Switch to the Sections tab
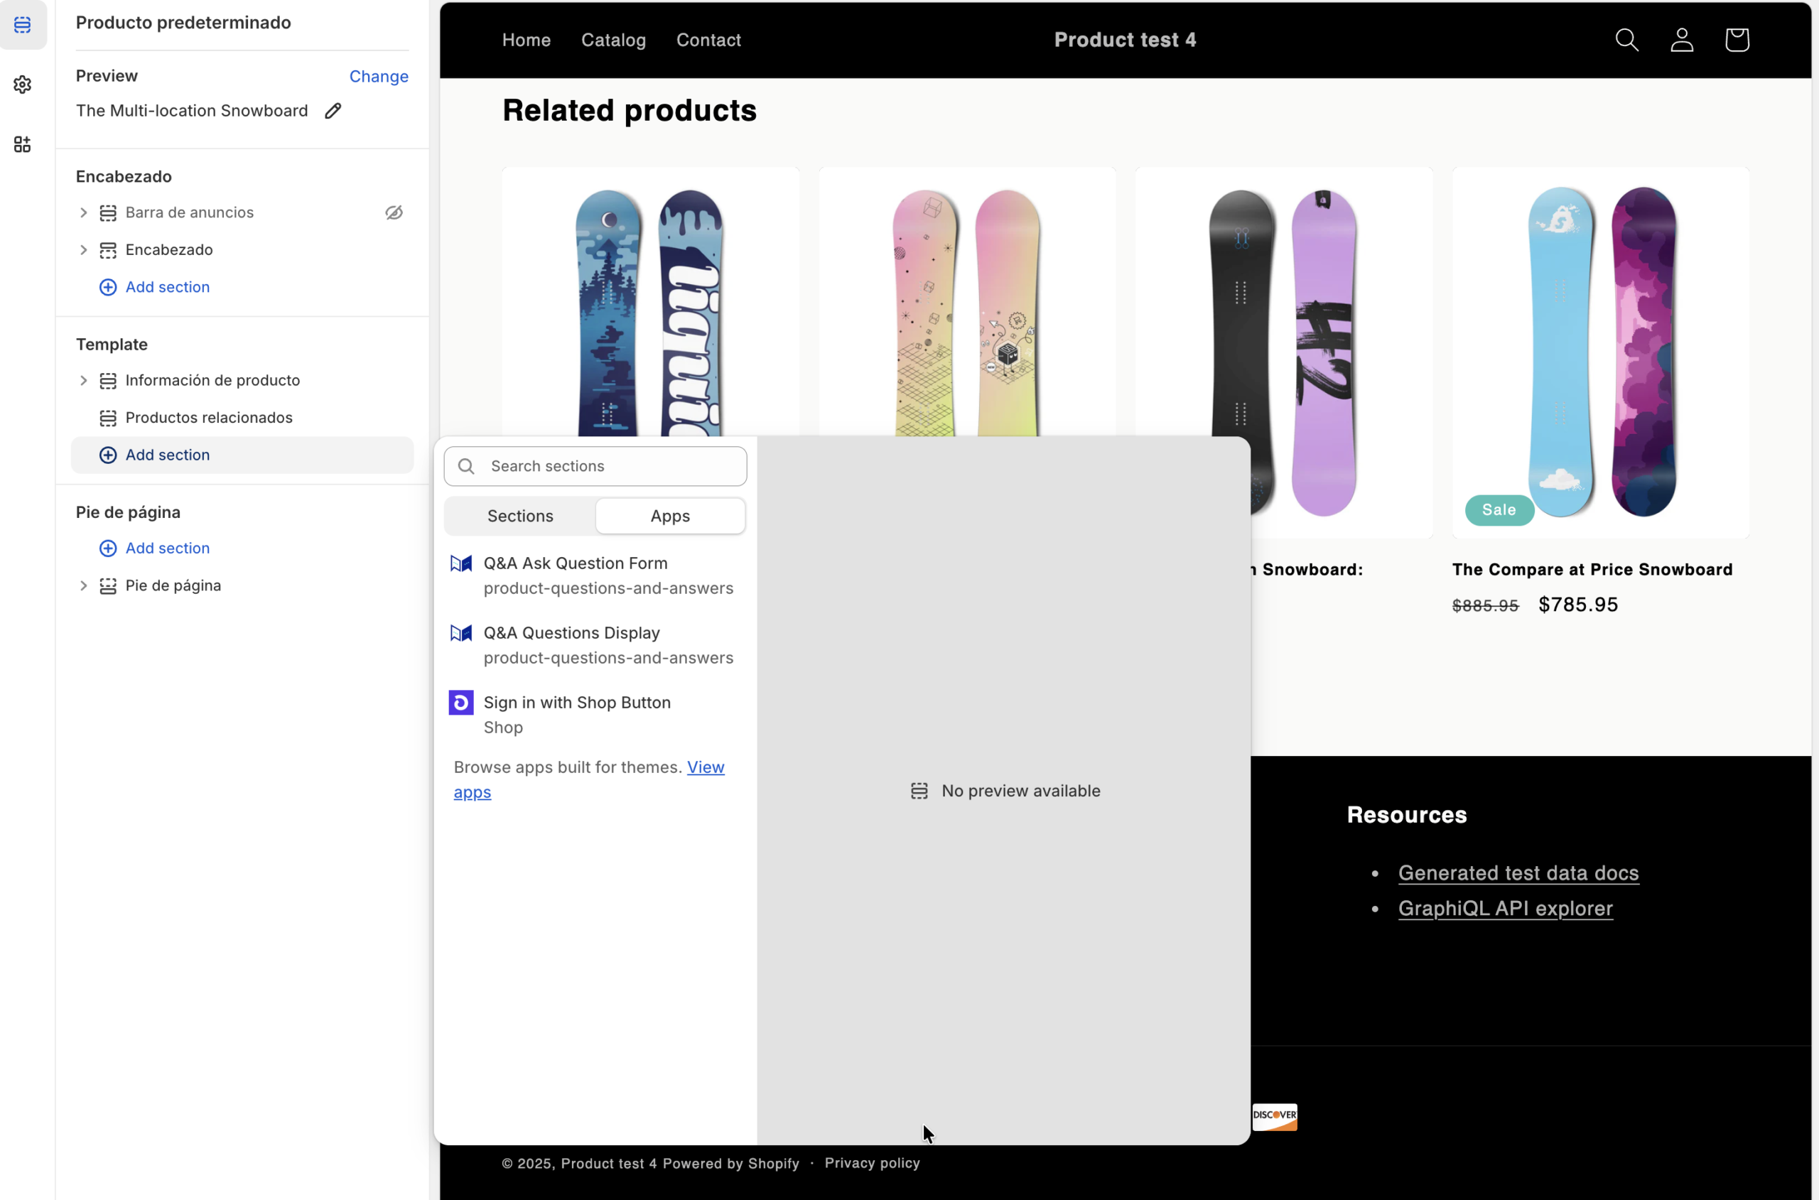This screenshot has height=1200, width=1819. (x=520, y=516)
